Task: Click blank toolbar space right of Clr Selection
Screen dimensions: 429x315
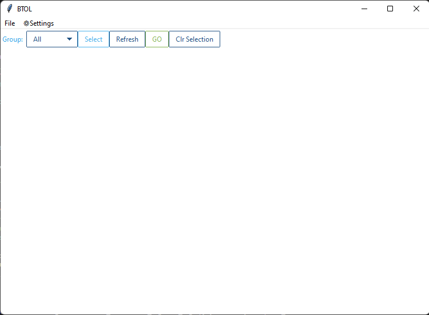Action: point(320,39)
